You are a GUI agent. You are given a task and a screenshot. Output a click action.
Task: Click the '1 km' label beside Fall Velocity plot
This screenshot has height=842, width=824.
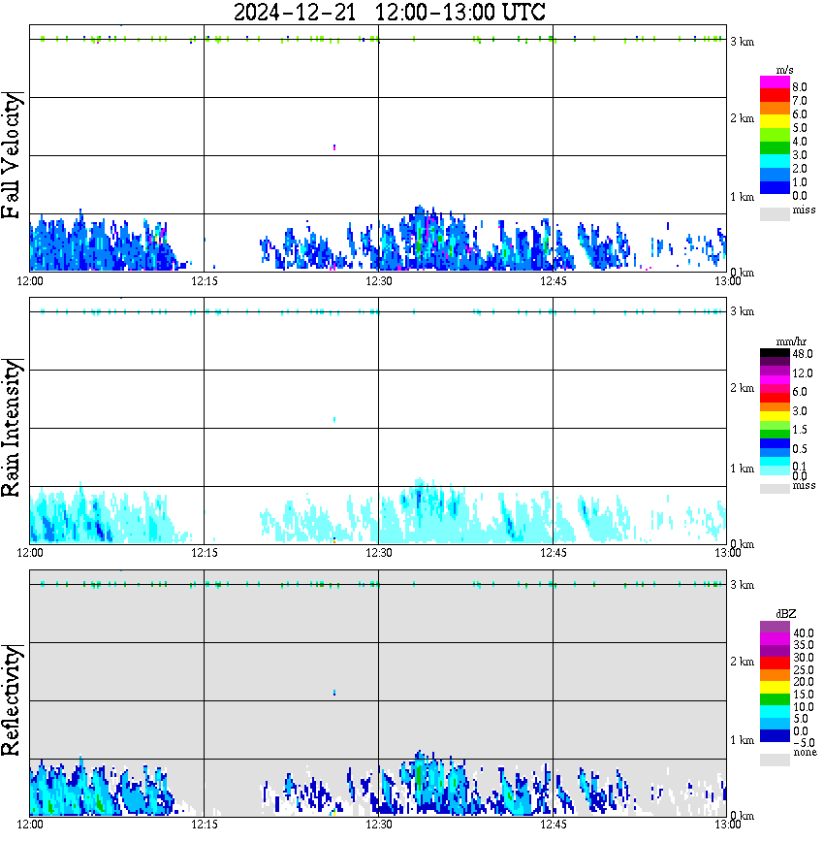point(743,197)
